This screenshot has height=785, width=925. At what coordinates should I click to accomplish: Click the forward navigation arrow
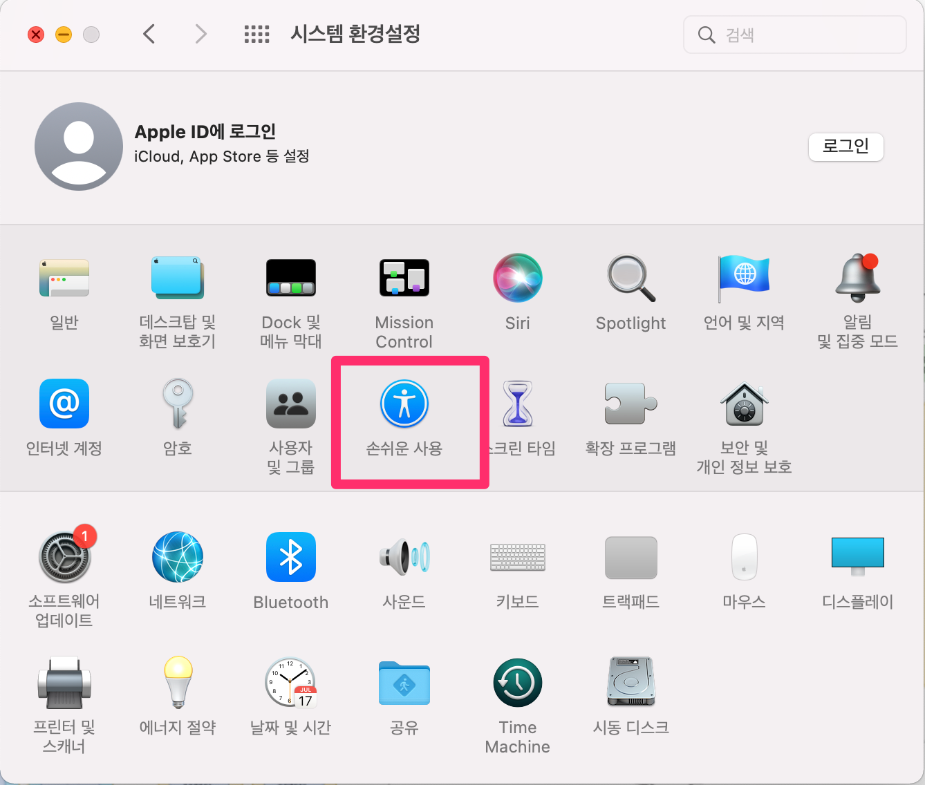pos(200,34)
